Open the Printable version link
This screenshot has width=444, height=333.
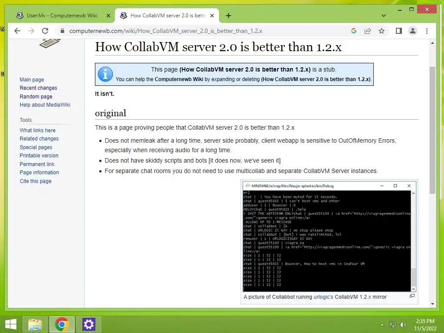(39, 156)
